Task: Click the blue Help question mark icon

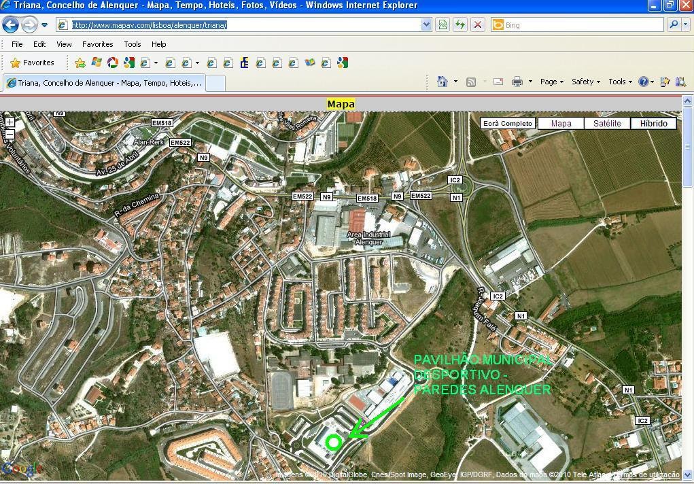Action: (644, 82)
